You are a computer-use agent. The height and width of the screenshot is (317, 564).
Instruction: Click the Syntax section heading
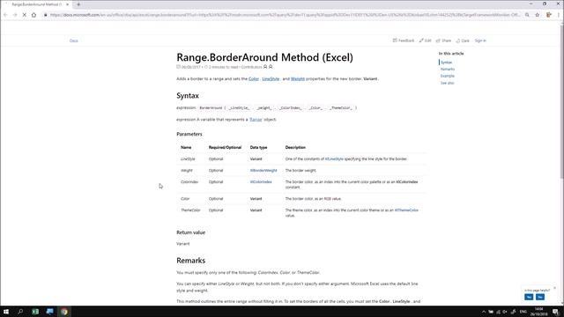click(188, 96)
